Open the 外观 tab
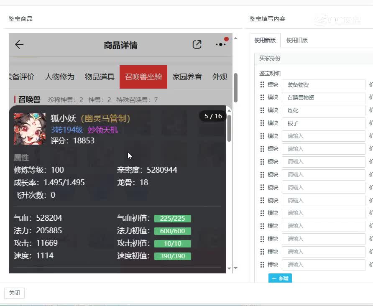Viewport: 373px width, 306px height. pos(219,76)
